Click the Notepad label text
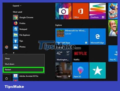This screenshot has height=91, width=120. pyautogui.click(x=23, y=29)
